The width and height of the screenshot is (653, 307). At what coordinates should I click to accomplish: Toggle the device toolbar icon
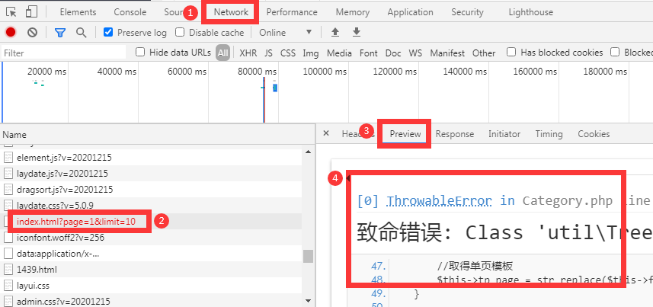pyautogui.click(x=31, y=11)
